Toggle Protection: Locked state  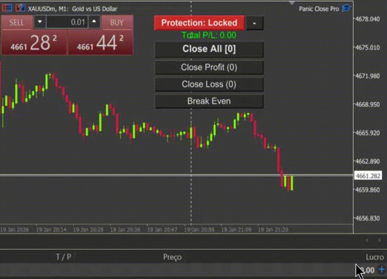click(198, 22)
